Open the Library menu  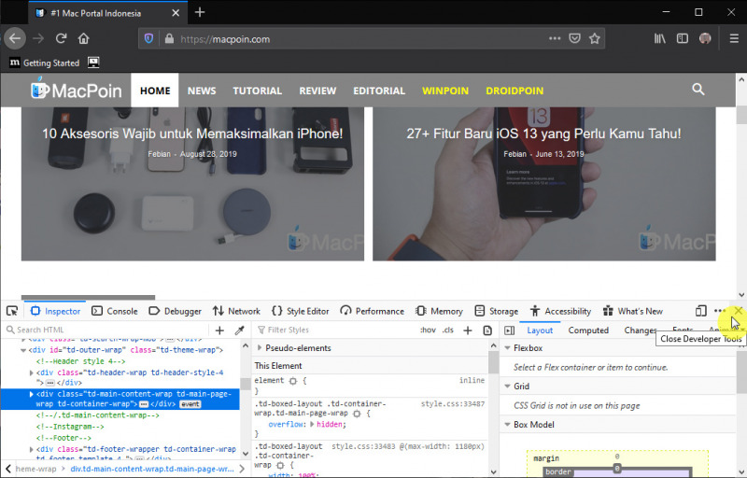pos(659,38)
